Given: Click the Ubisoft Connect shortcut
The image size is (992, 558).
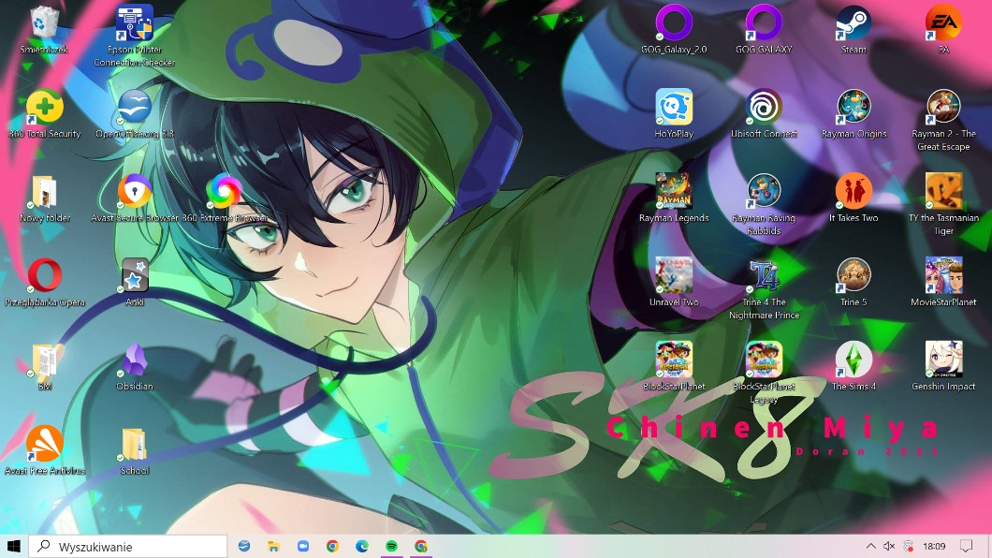Looking at the screenshot, I should coord(764,108).
